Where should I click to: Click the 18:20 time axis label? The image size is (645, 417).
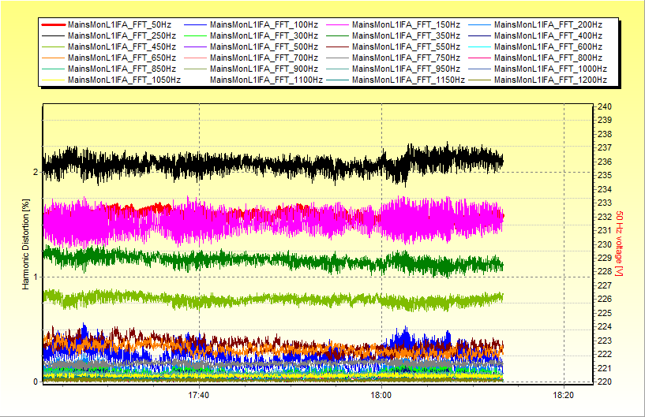point(563,395)
